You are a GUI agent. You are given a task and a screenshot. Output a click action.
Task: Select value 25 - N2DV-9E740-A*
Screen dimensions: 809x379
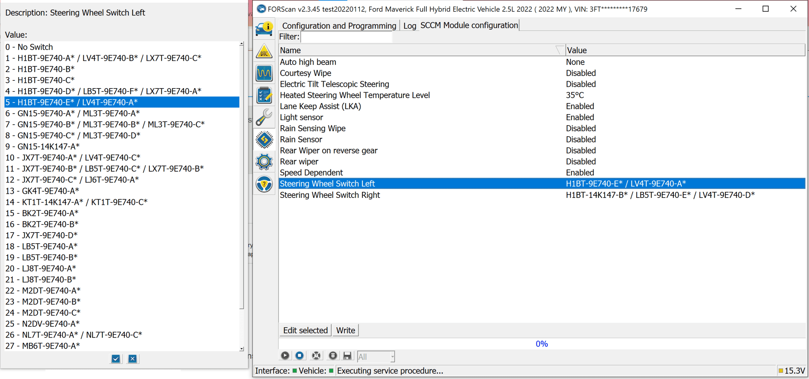pyautogui.click(x=122, y=324)
